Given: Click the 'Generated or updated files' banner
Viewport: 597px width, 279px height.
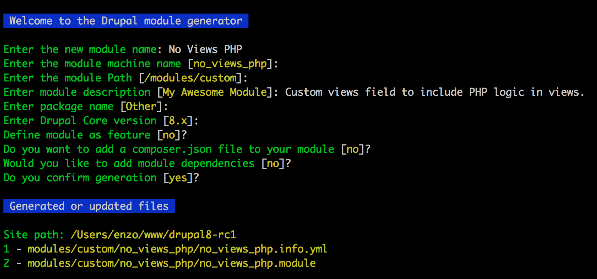Looking at the screenshot, I should click(89, 206).
